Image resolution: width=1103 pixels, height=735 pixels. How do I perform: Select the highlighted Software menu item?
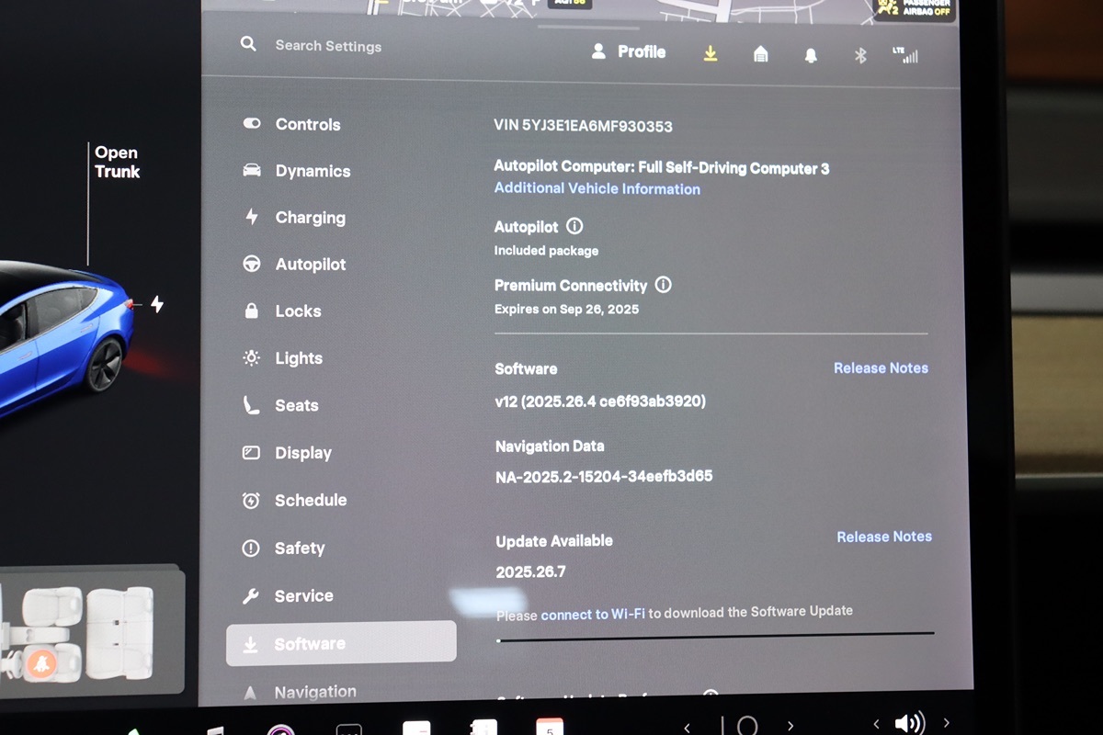click(x=341, y=643)
